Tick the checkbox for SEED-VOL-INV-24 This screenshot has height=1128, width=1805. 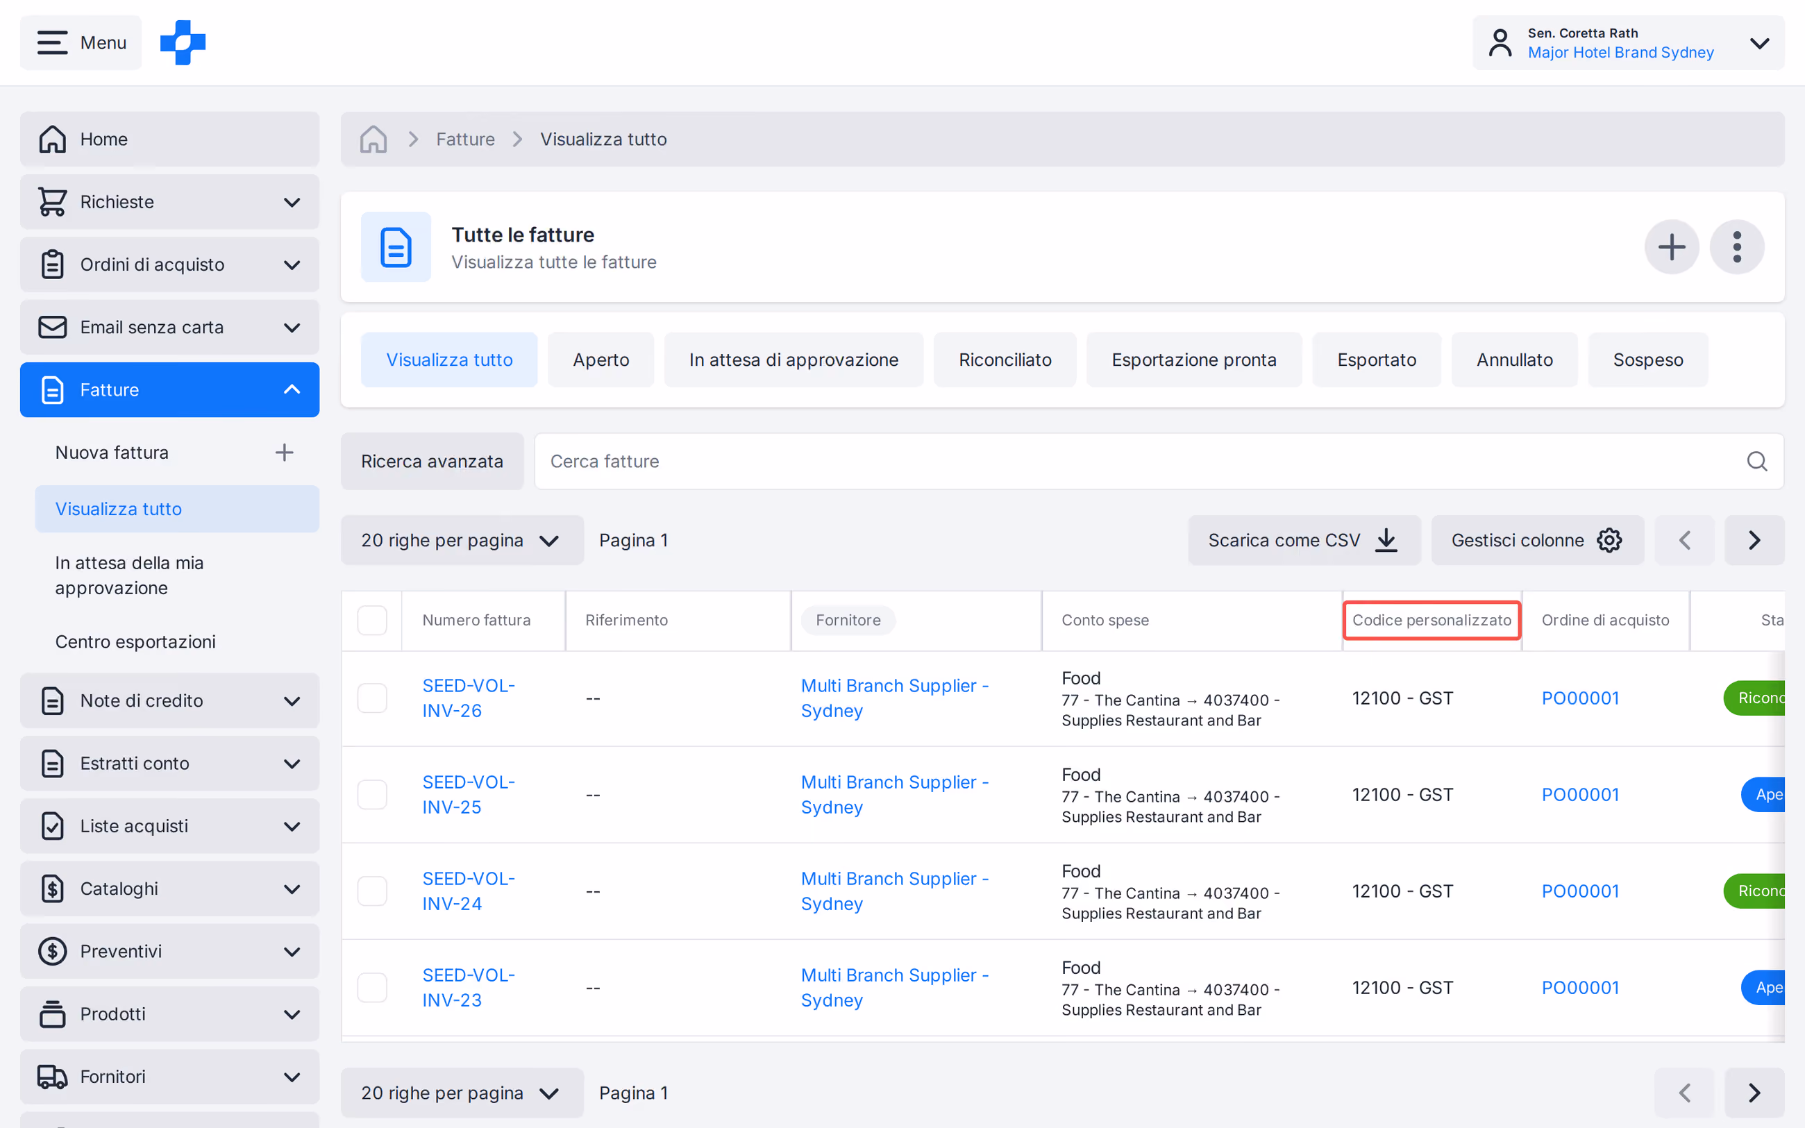[372, 891]
